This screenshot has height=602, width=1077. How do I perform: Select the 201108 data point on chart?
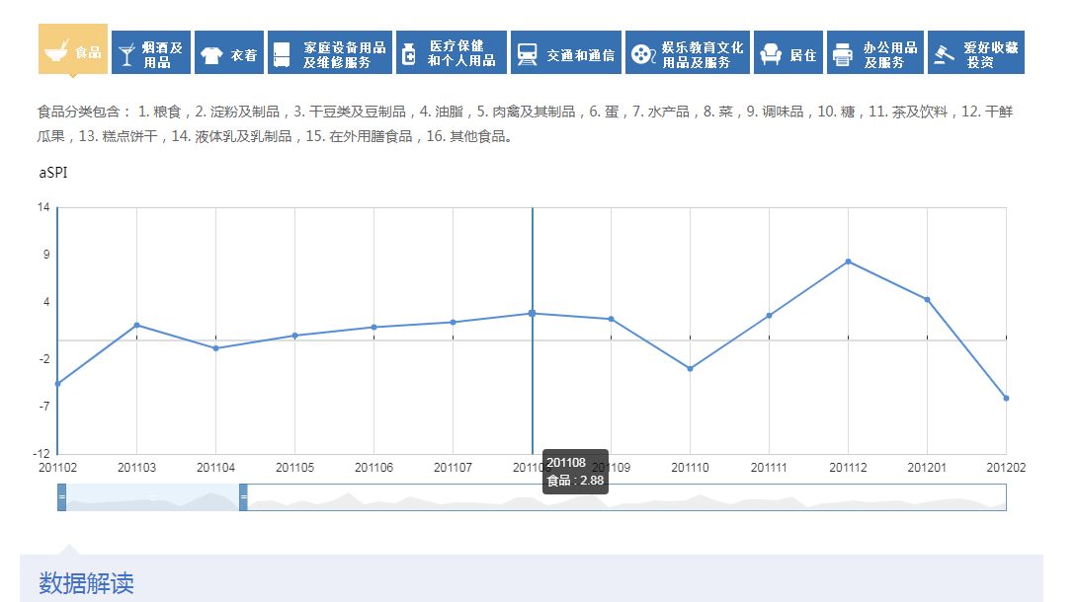point(534,313)
